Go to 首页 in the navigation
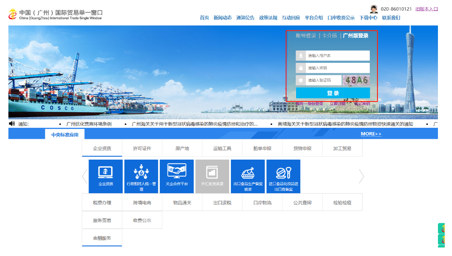The width and height of the screenshot is (452, 256). pyautogui.click(x=204, y=18)
